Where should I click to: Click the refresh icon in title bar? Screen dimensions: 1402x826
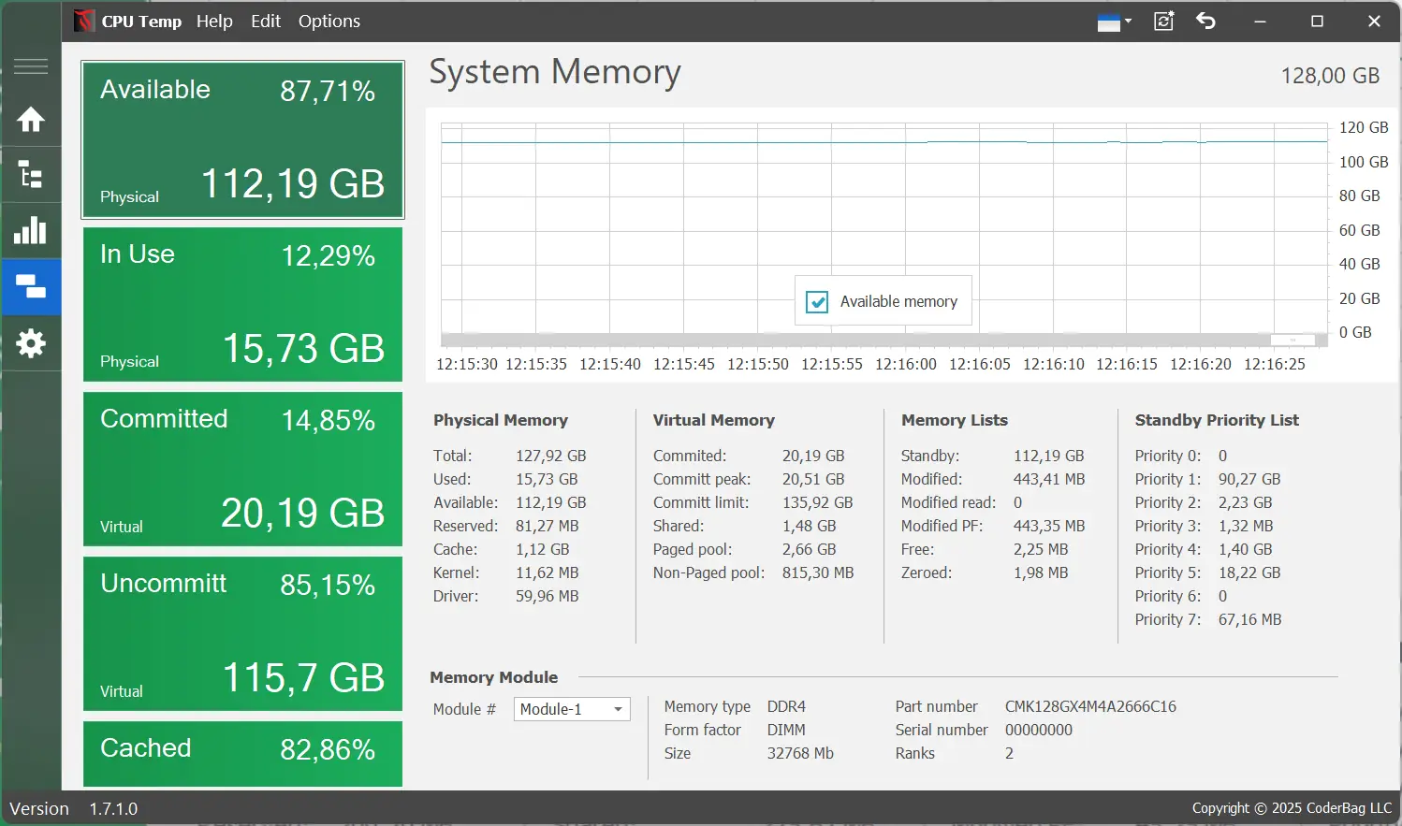tap(1163, 21)
